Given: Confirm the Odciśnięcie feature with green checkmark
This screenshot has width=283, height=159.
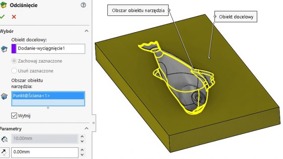Looking at the screenshot, I should [x=2, y=17].
